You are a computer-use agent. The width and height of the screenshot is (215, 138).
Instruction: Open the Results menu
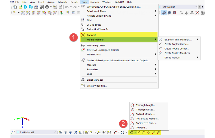pyautogui.click(x=74, y=2)
